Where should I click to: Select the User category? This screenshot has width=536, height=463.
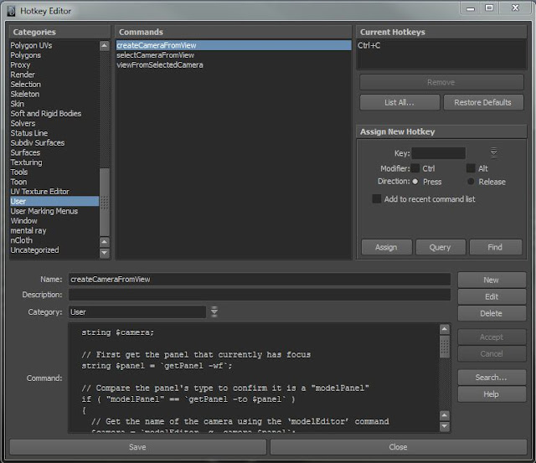point(54,201)
